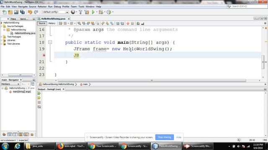Click the Stop Macro Recording icon

pos(132,23)
